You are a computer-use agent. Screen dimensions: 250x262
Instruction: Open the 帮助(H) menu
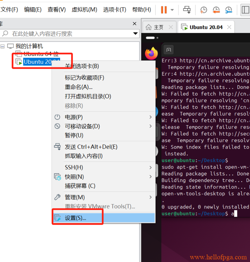click(142, 10)
